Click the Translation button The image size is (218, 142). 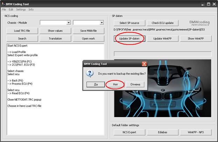(x=55, y=38)
